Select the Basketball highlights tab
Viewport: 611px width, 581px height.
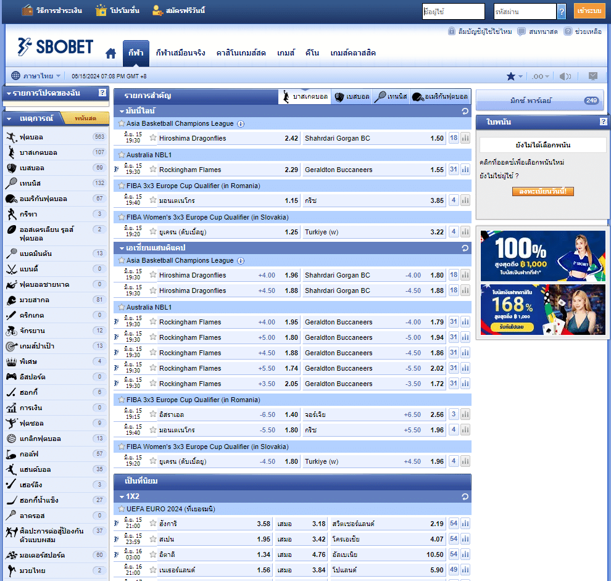point(305,97)
